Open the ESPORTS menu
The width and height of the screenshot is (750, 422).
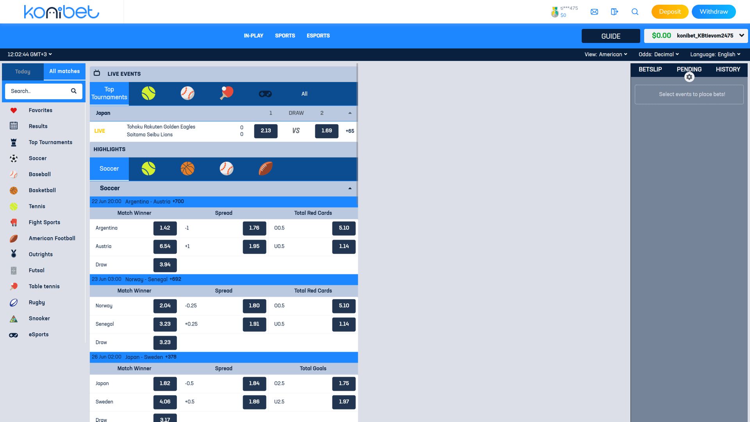(x=318, y=36)
